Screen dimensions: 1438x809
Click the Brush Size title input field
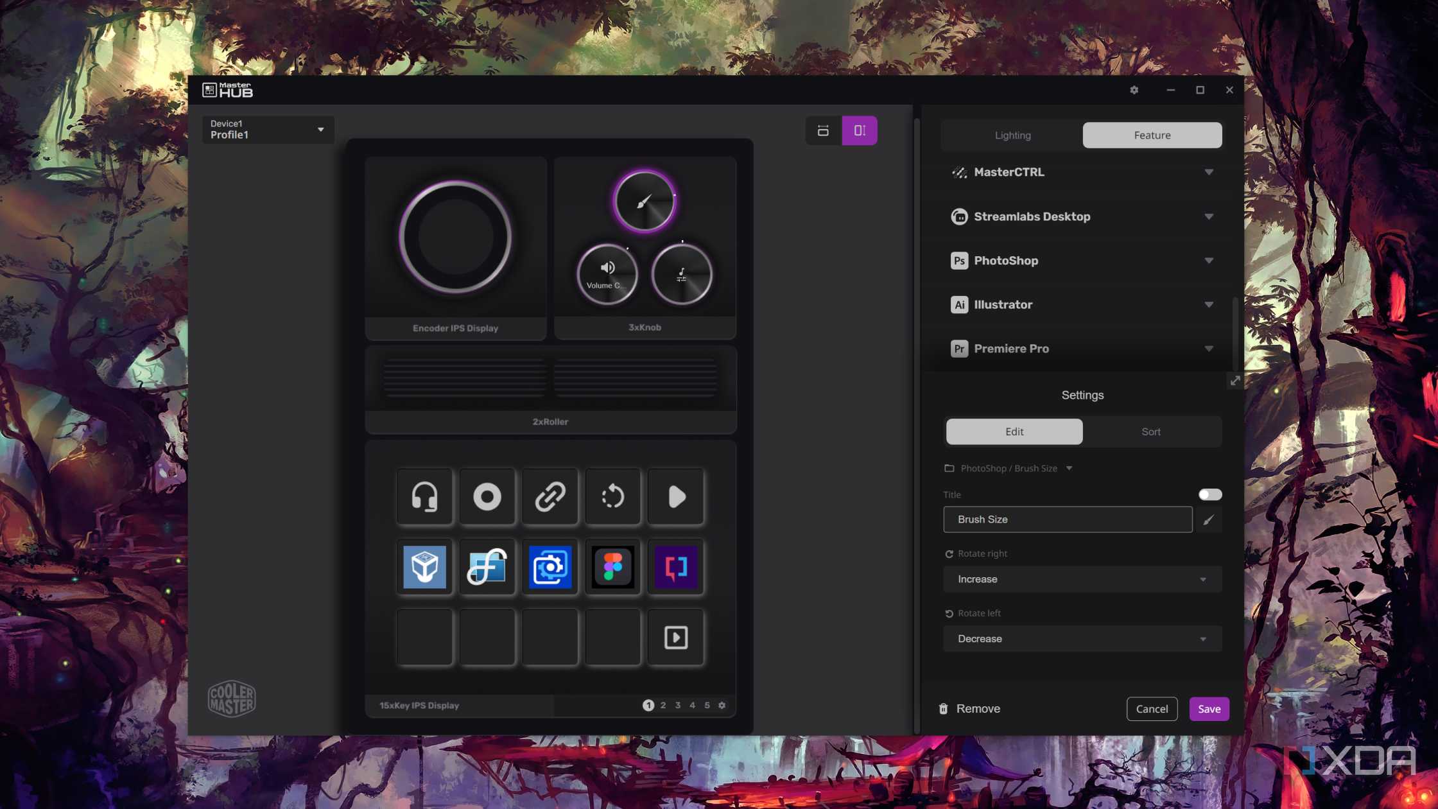(1068, 519)
